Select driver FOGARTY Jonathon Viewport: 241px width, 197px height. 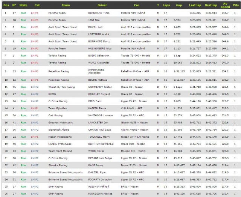(100, 179)
